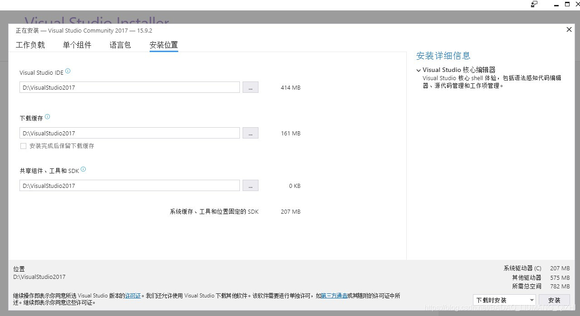Select the 安装位置 tab
The width and height of the screenshot is (580, 316).
point(164,45)
